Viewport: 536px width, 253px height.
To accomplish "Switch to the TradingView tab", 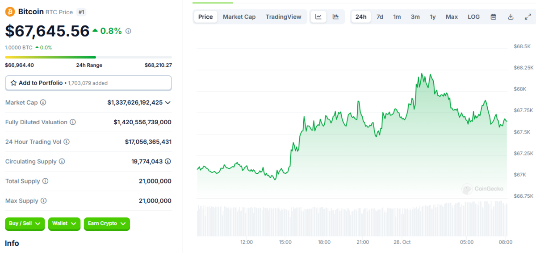I will pyautogui.click(x=283, y=17).
